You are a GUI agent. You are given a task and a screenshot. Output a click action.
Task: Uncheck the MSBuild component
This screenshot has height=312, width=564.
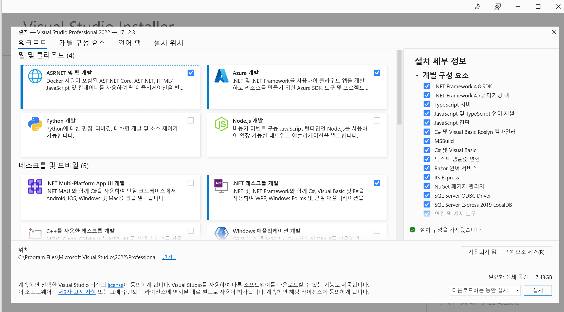(x=427, y=141)
